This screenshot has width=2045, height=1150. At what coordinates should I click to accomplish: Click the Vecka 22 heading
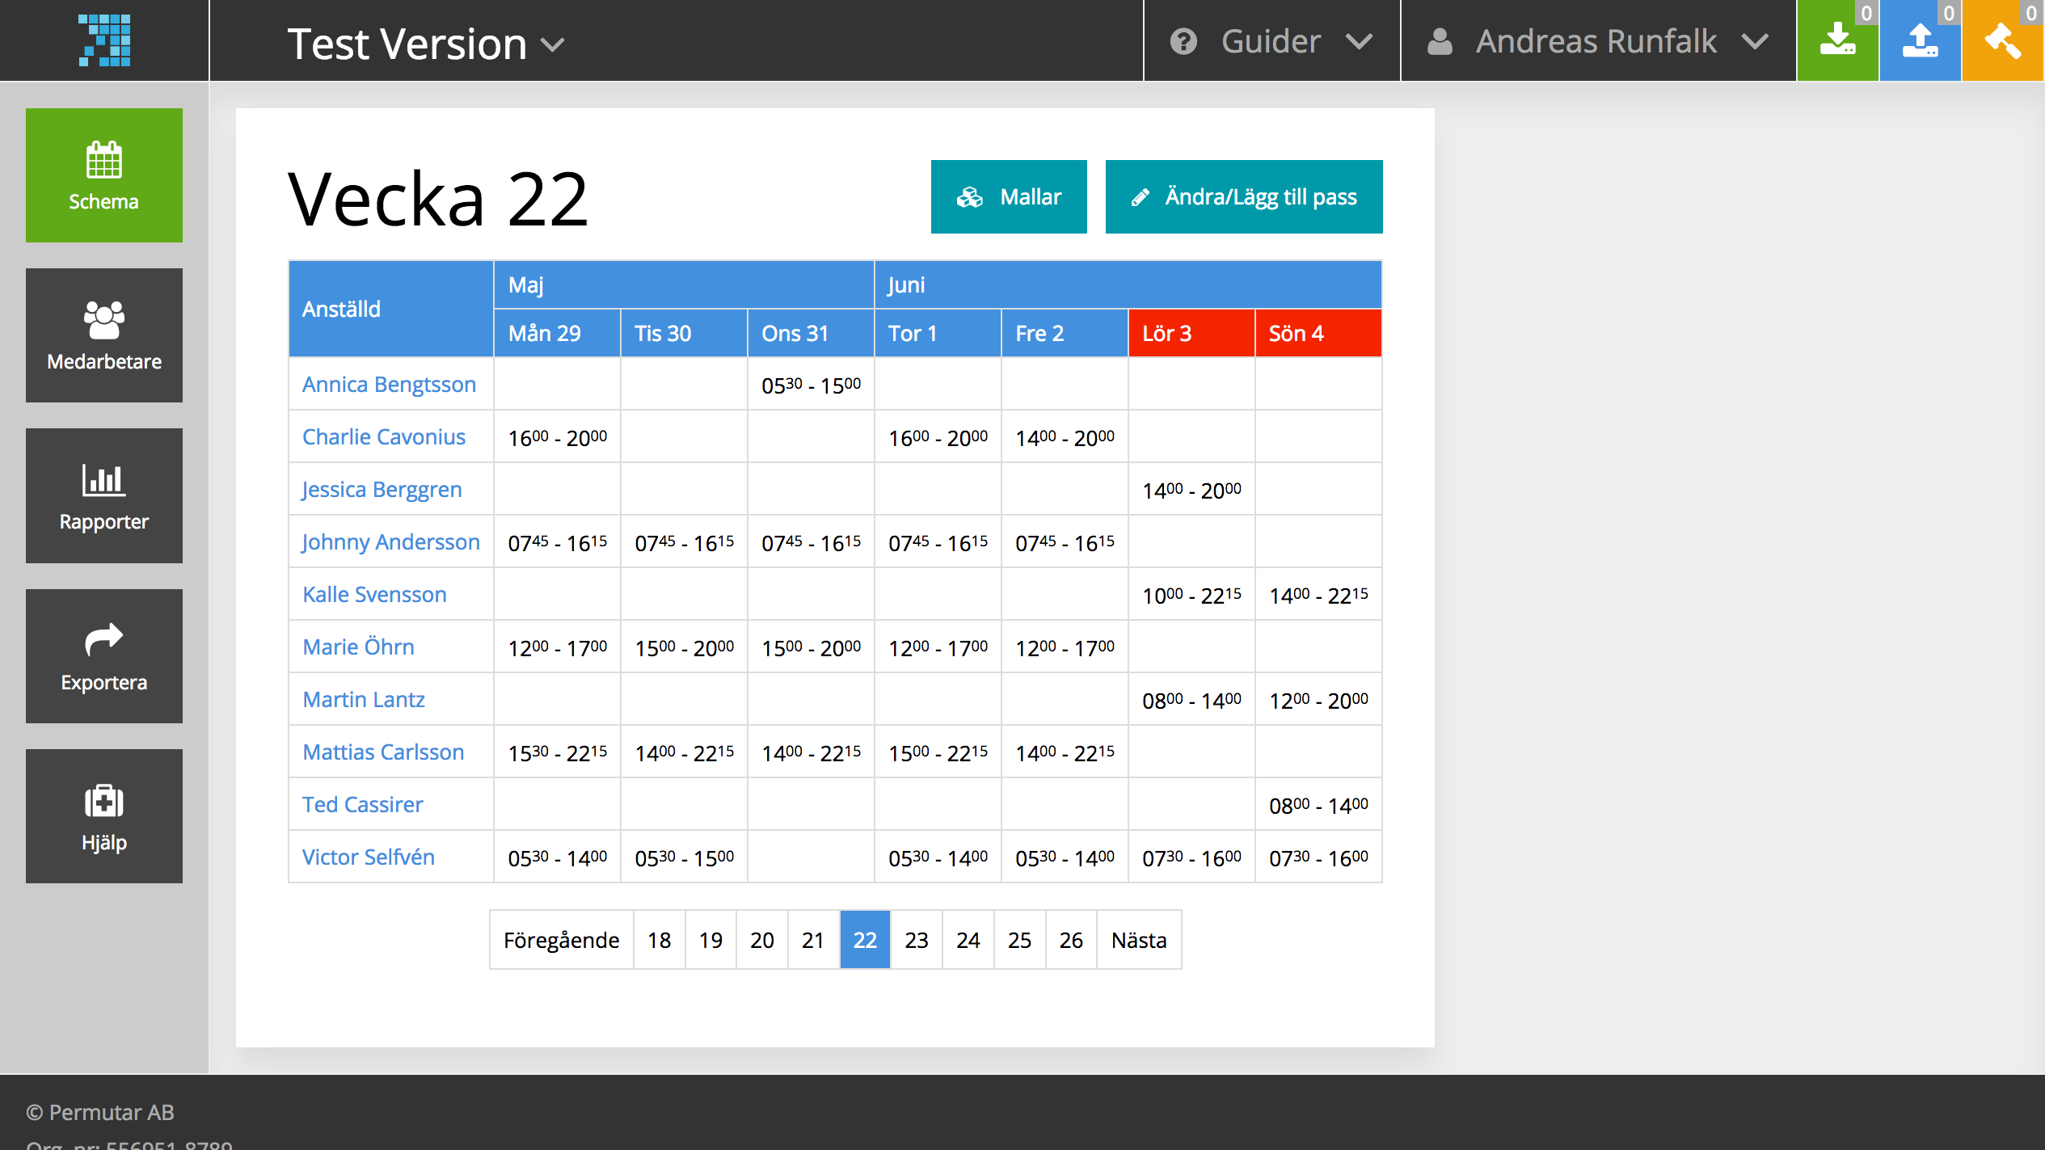tap(437, 199)
